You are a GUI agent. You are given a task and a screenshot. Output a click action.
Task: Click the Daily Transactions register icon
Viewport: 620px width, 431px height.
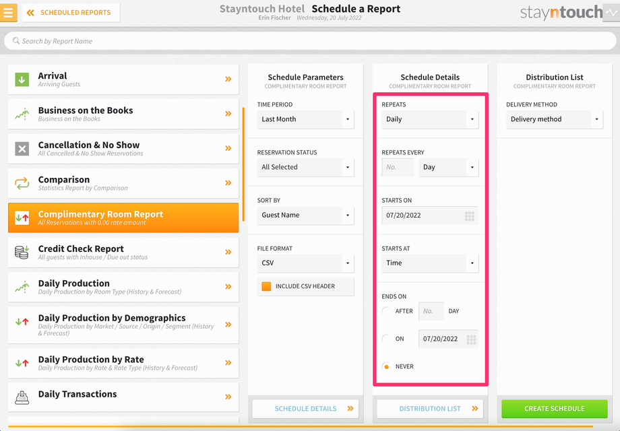22,397
